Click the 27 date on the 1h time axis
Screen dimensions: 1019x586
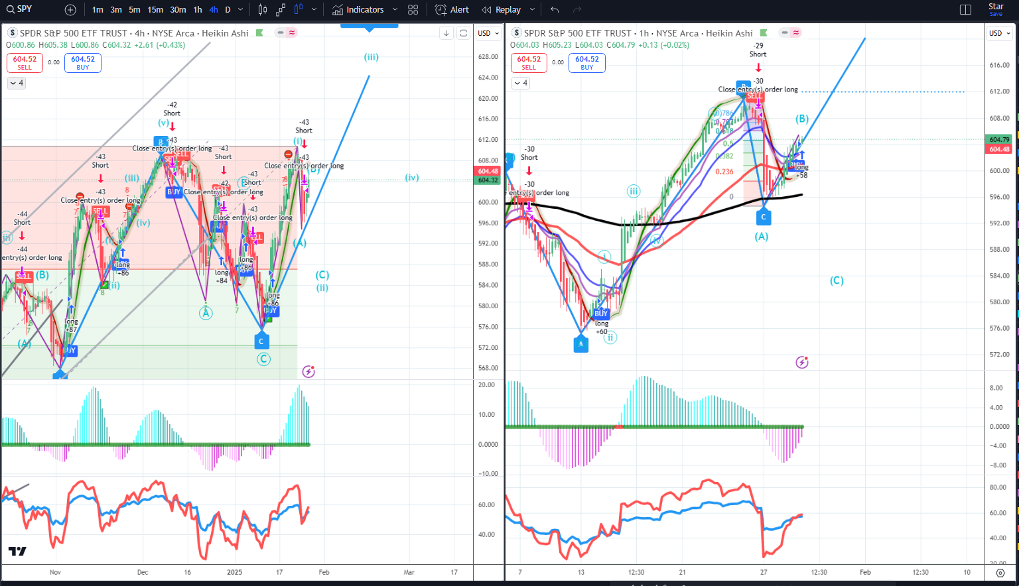pos(764,572)
